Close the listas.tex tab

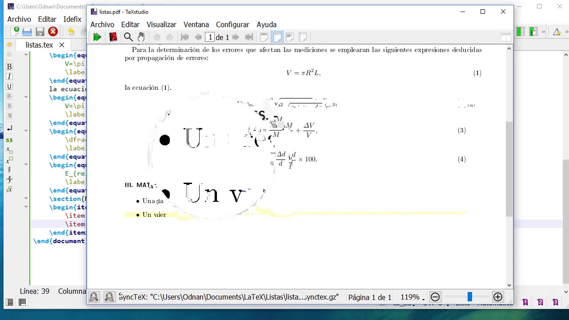point(62,45)
